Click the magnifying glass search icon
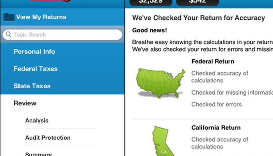 (x=8, y=34)
